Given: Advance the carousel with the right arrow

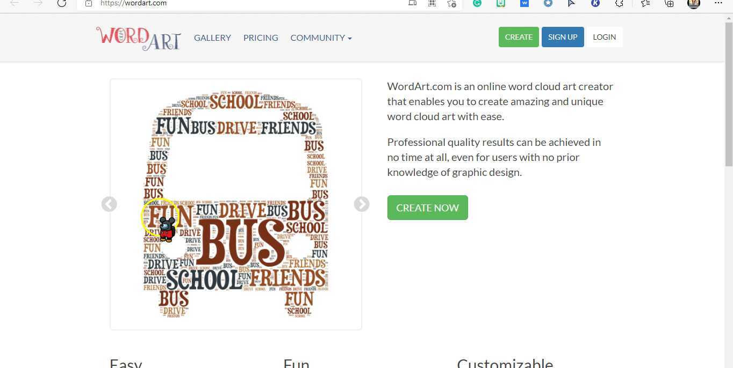Looking at the screenshot, I should click(x=361, y=204).
